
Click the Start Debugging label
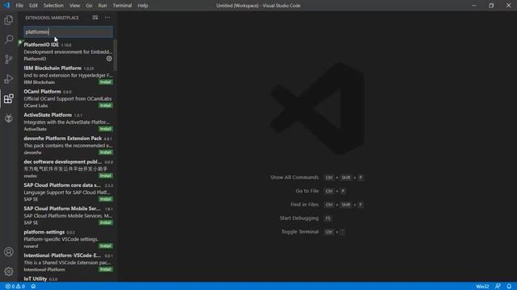coord(299,218)
